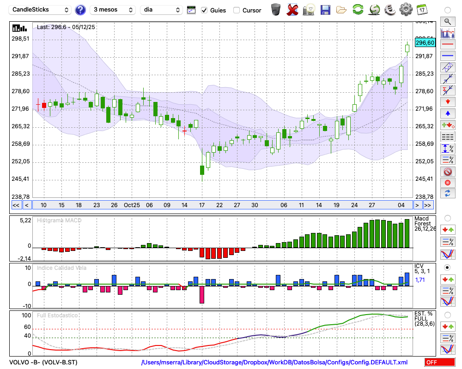Click the Config.DEFAULT.xml file path link
The height and width of the screenshot is (369, 462).
pyautogui.click(x=274, y=363)
